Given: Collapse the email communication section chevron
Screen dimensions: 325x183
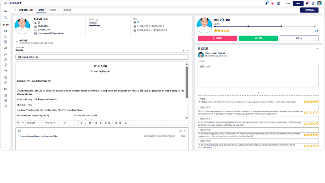Looking at the screenshot, I should pyautogui.click(x=17, y=42).
